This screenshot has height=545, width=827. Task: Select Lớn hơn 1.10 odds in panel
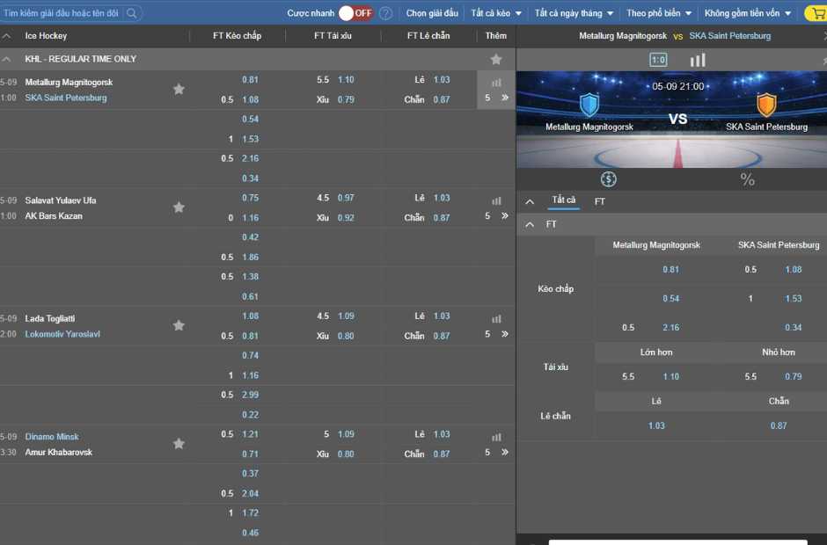(x=671, y=376)
